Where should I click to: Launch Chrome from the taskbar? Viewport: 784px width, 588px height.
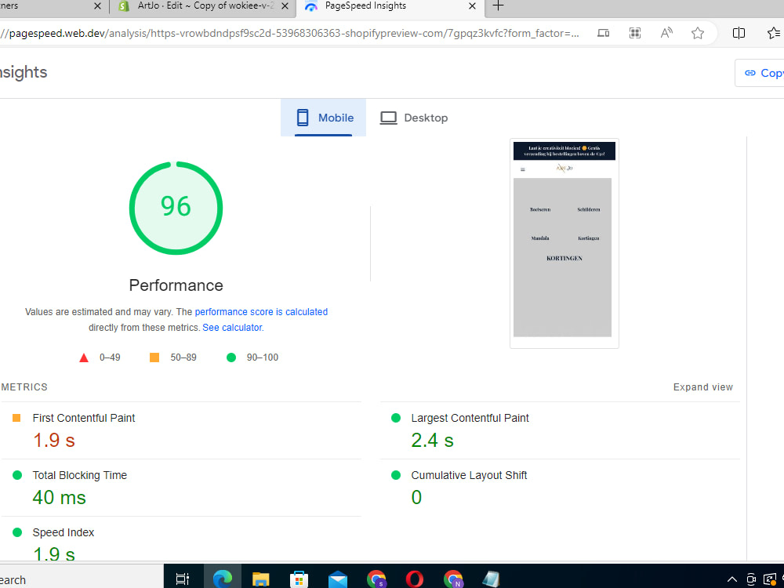(376, 579)
